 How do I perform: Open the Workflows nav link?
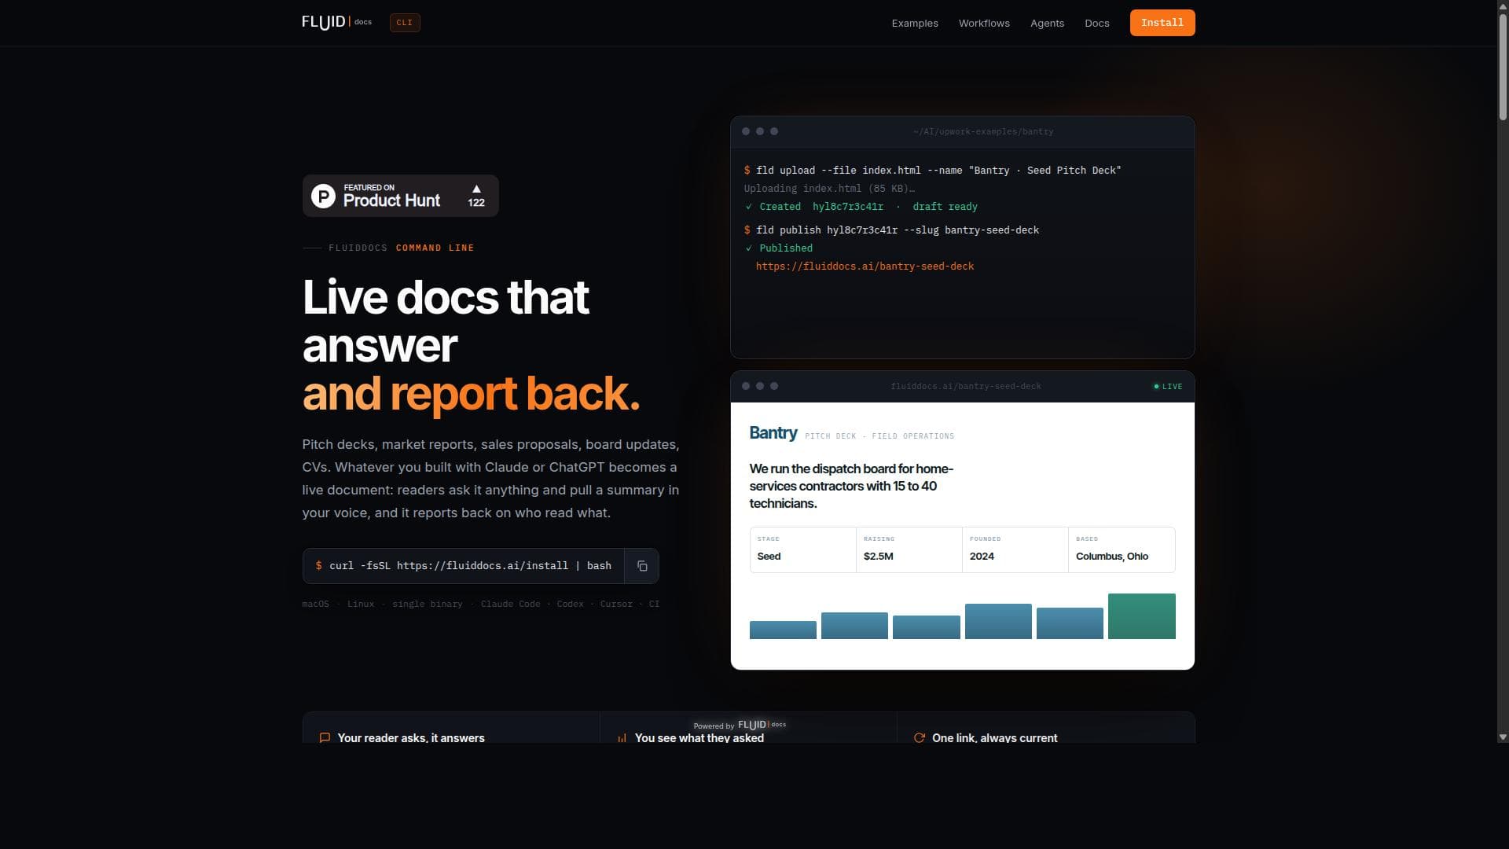[984, 24]
